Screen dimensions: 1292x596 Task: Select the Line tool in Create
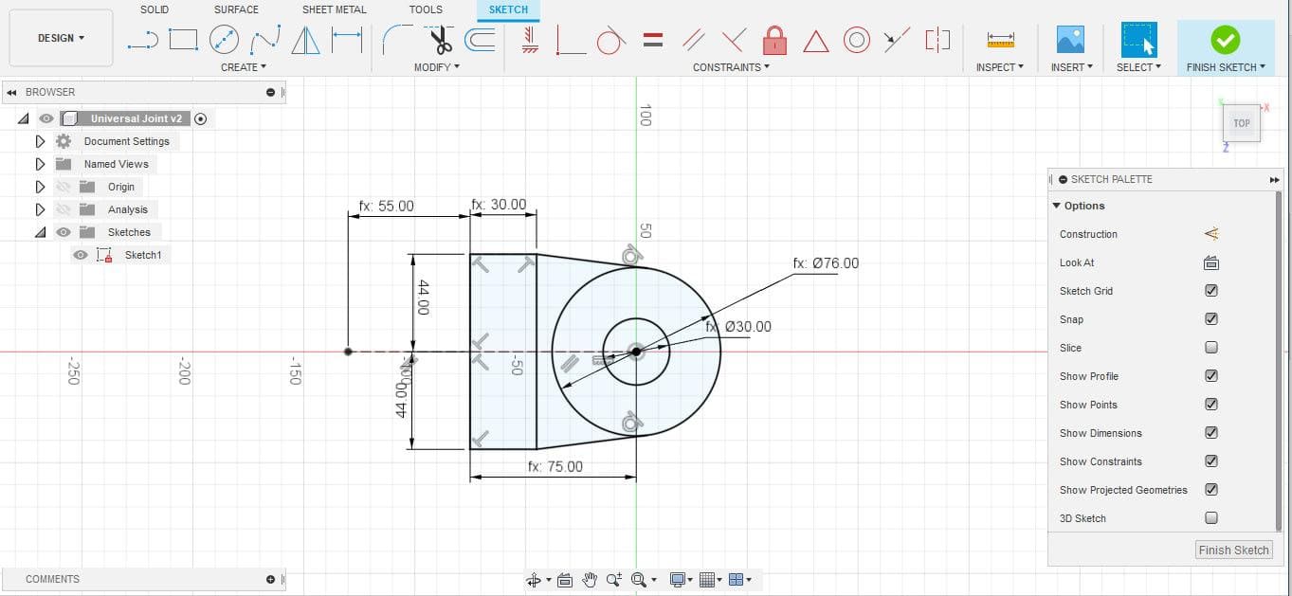coord(143,40)
